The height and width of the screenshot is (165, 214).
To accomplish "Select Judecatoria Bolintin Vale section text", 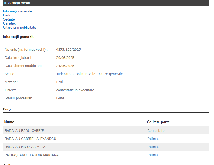I will pos(89,74).
